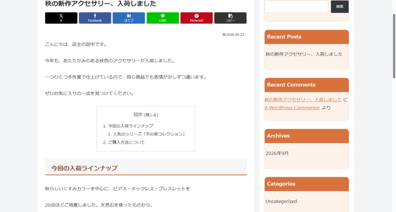This screenshot has width=396, height=212.
Task: Click the Pinterest logo icon
Action: (196, 16)
